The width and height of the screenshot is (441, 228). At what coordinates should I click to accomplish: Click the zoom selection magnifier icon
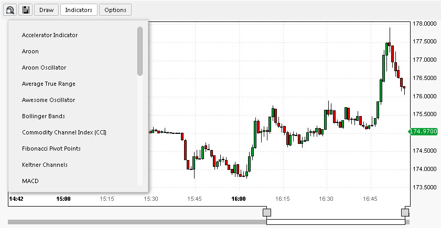[10, 10]
